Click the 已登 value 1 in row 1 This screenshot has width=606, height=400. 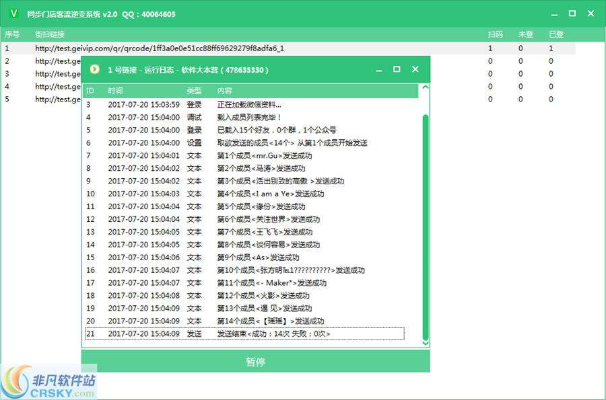point(551,48)
